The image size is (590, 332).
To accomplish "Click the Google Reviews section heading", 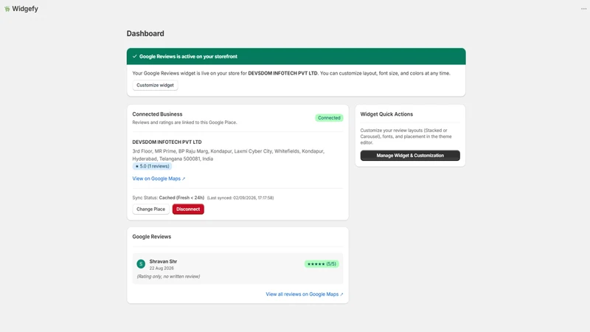I will coord(152,236).
